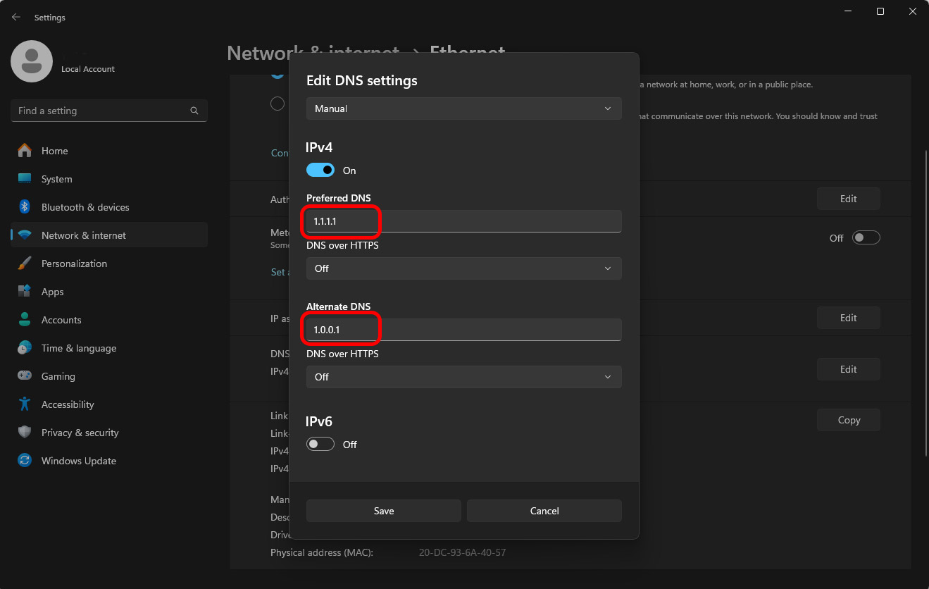
Task: Click the Edit DNS settings heading
Action: (x=362, y=80)
